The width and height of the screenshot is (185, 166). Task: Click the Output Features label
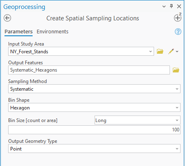click(x=26, y=63)
